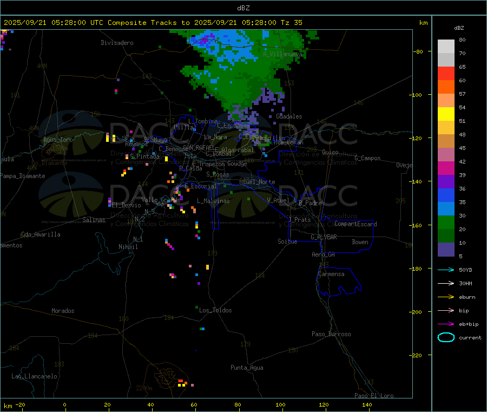Click the 'Lag.Llancanelo' map label
Image resolution: width=487 pixels, height=412 pixels.
coord(34,376)
